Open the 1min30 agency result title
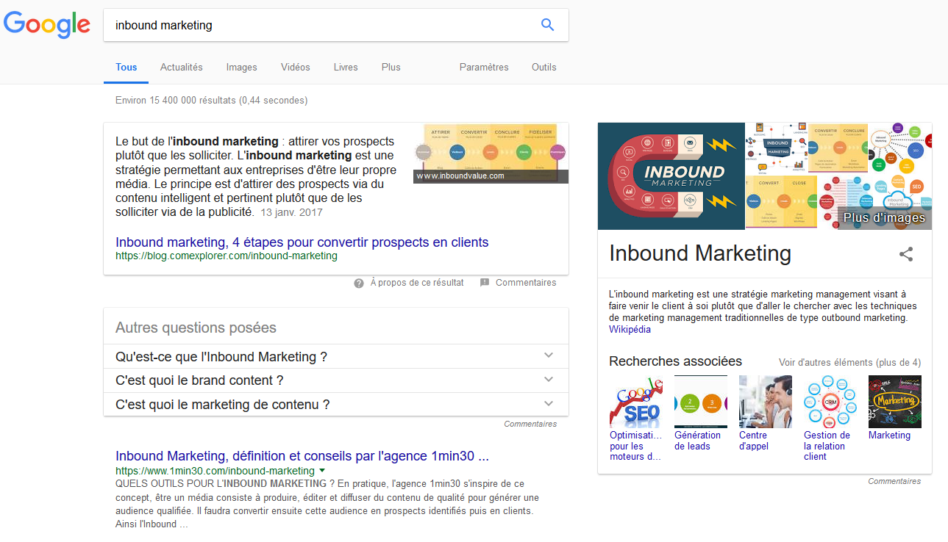948x542 pixels. 302,455
